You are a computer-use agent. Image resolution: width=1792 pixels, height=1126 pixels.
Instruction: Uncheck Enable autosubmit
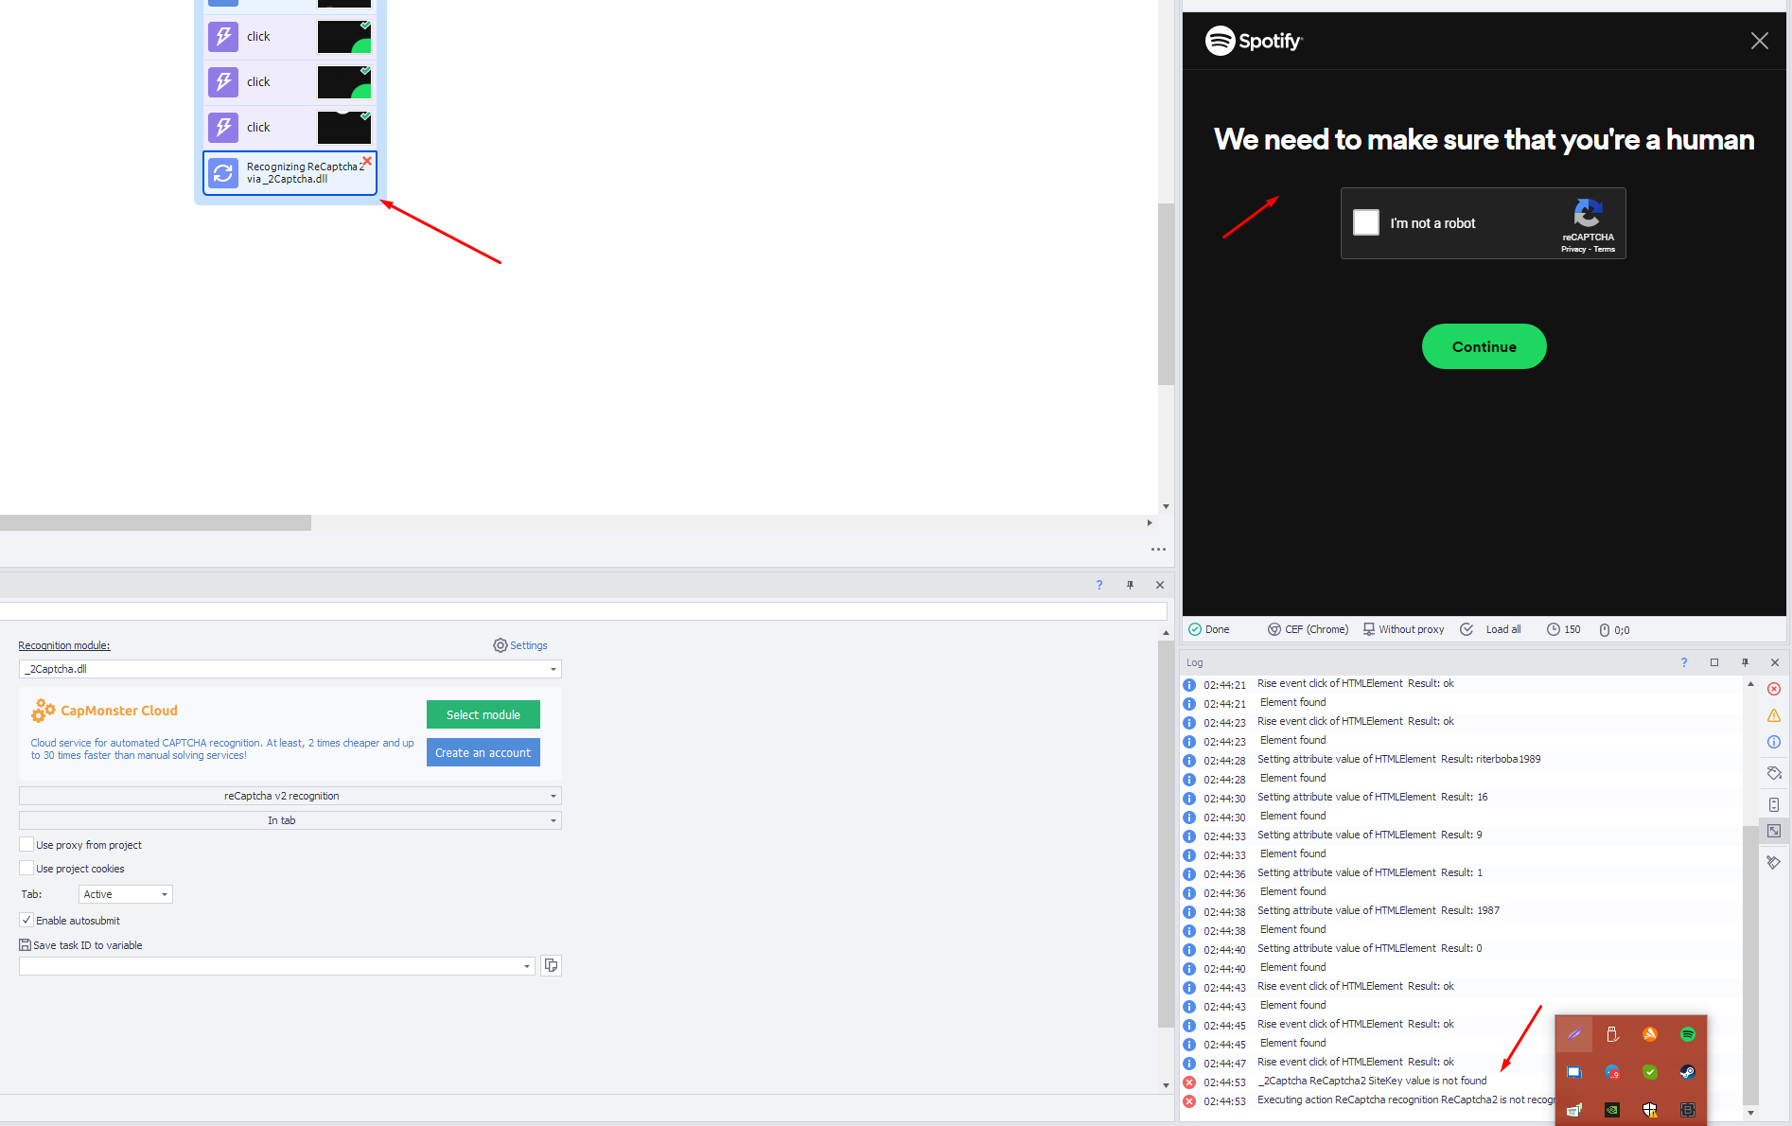(x=26, y=920)
